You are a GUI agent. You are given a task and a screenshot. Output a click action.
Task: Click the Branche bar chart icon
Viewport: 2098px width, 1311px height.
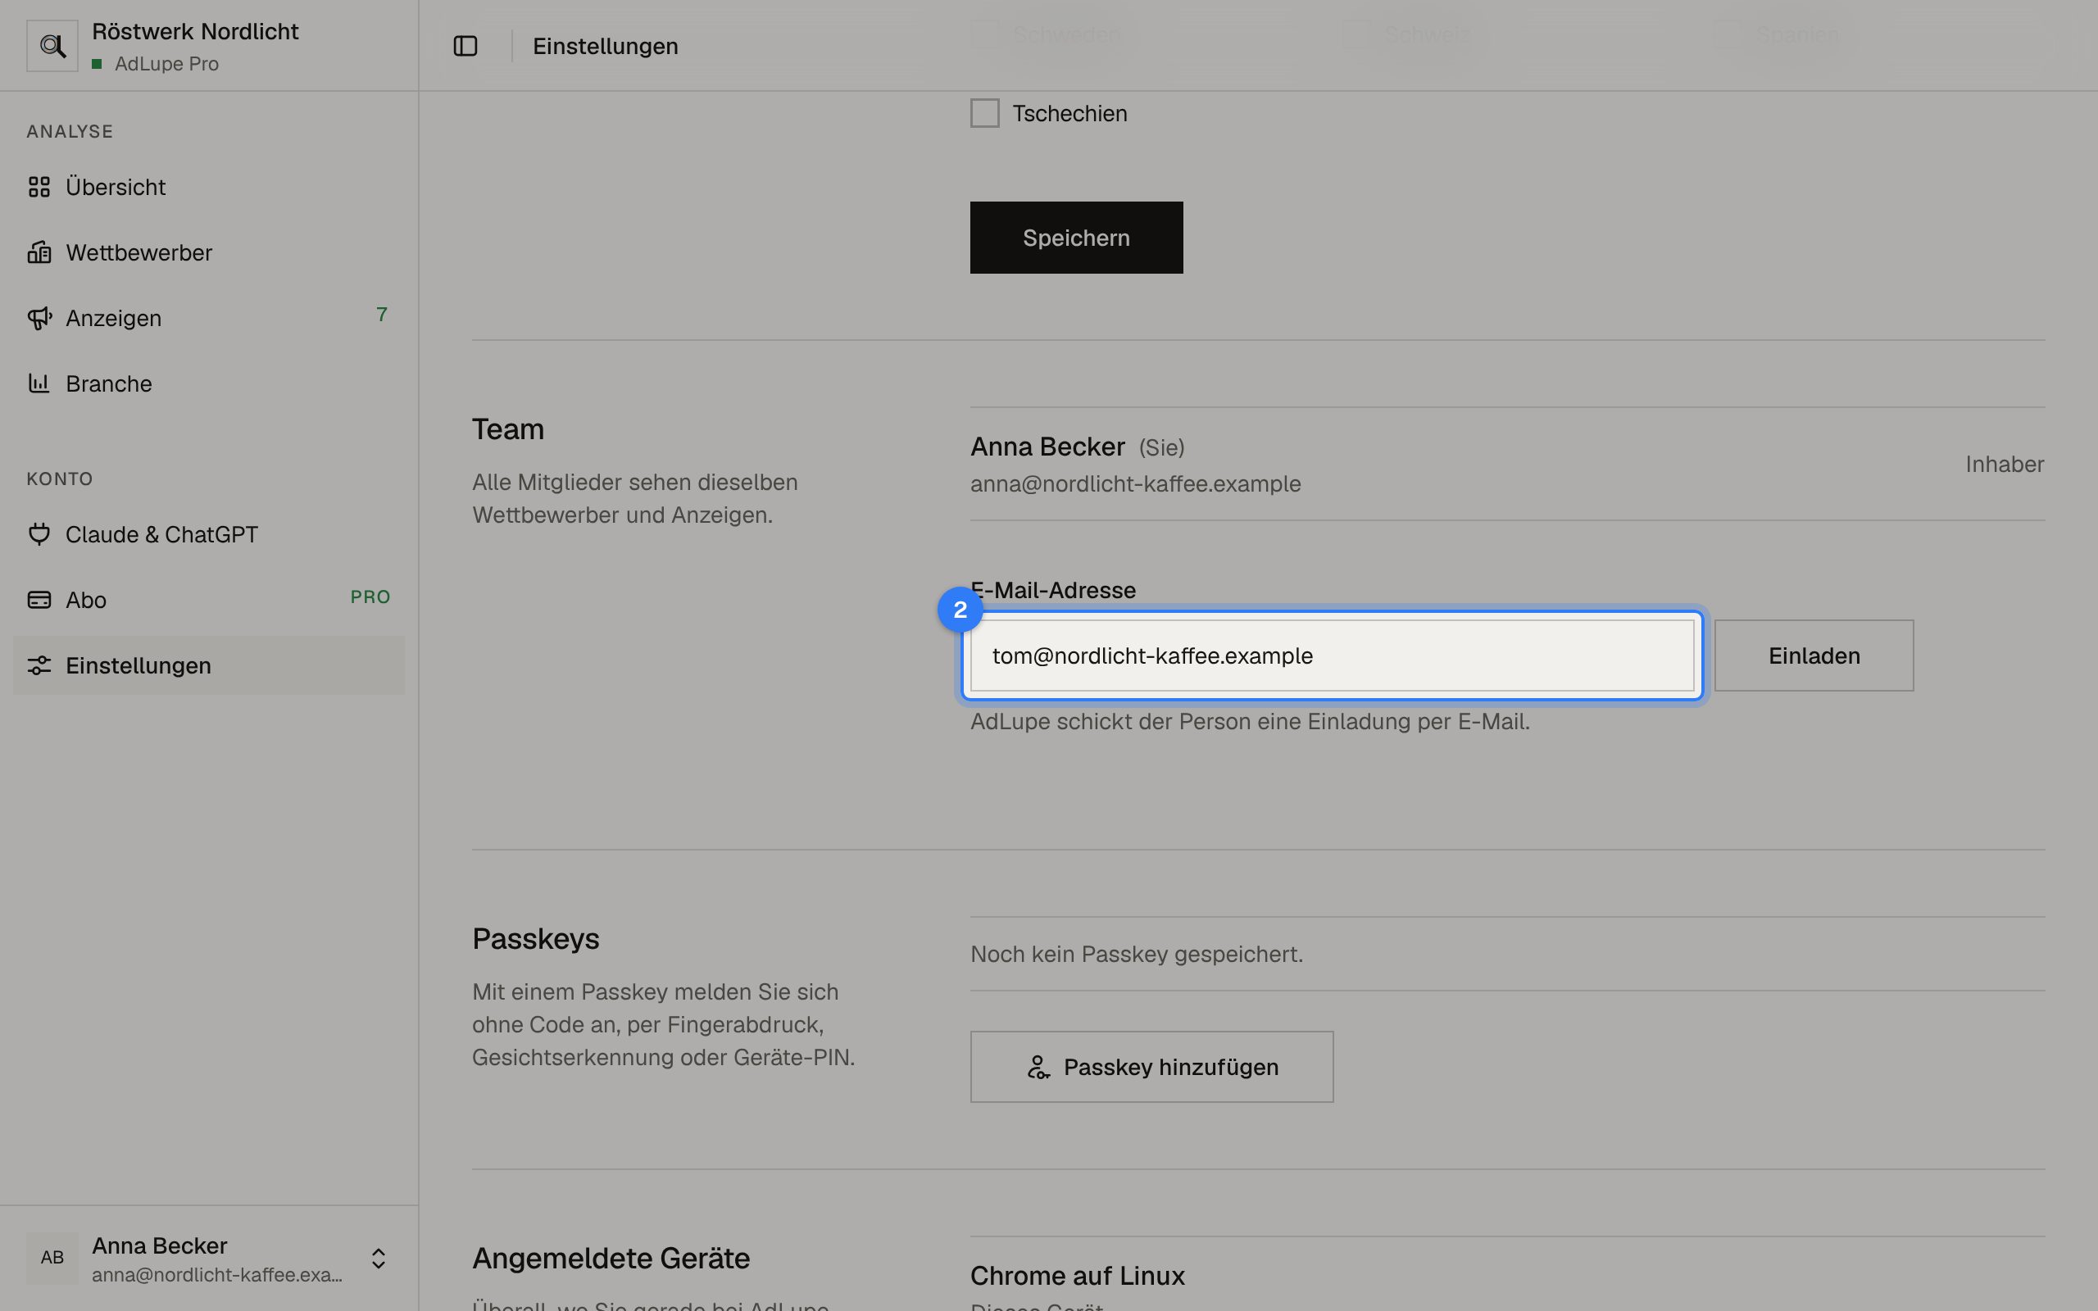39,383
